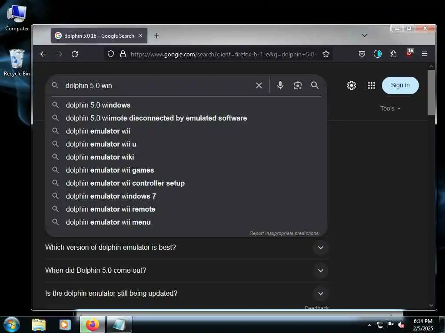Click the muted volume tray icon

tap(401, 325)
